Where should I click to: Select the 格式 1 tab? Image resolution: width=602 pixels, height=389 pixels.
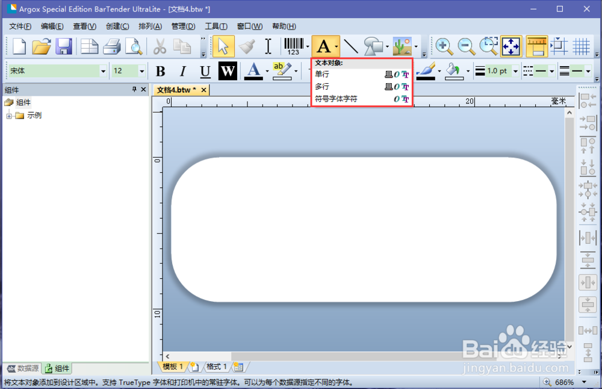217,367
